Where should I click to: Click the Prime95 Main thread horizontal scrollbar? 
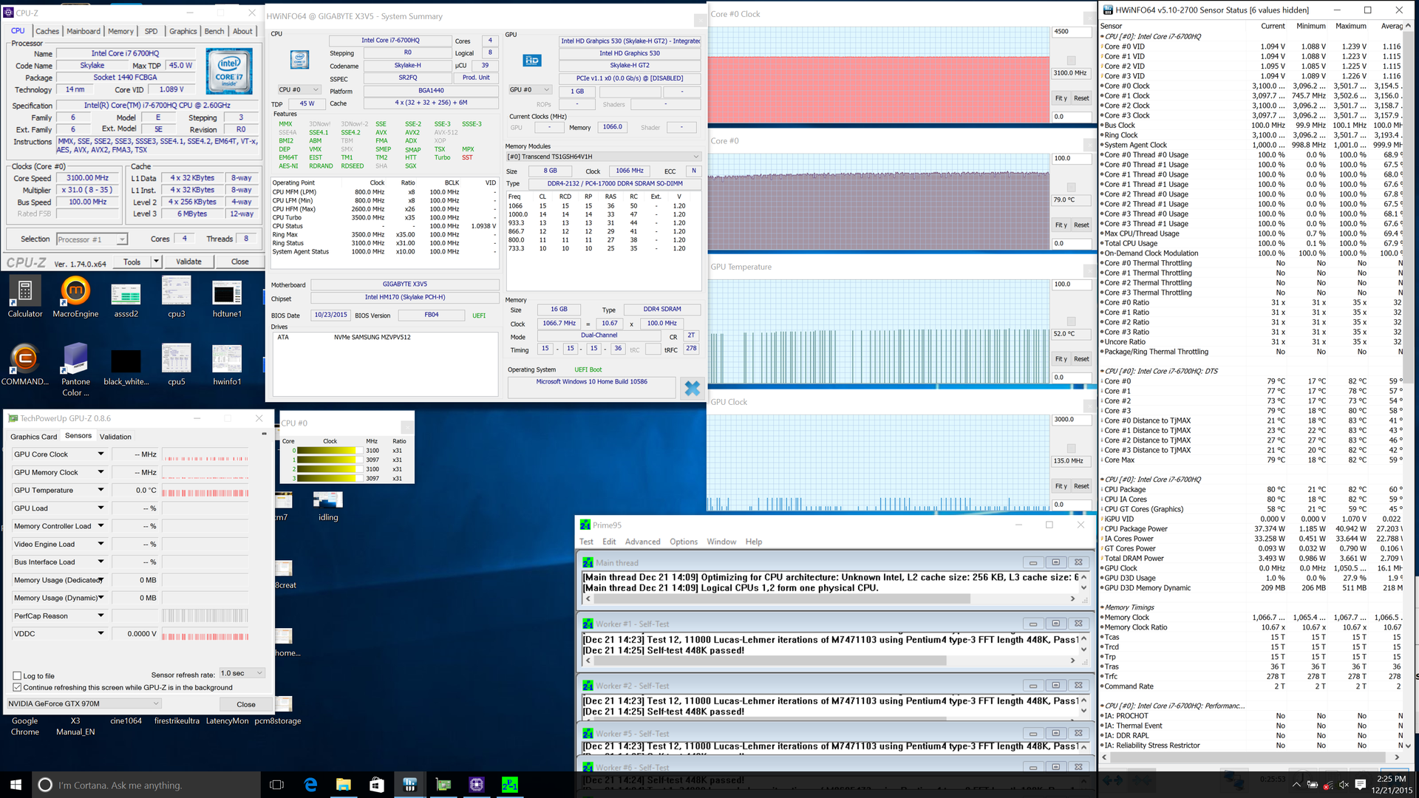coord(831,598)
